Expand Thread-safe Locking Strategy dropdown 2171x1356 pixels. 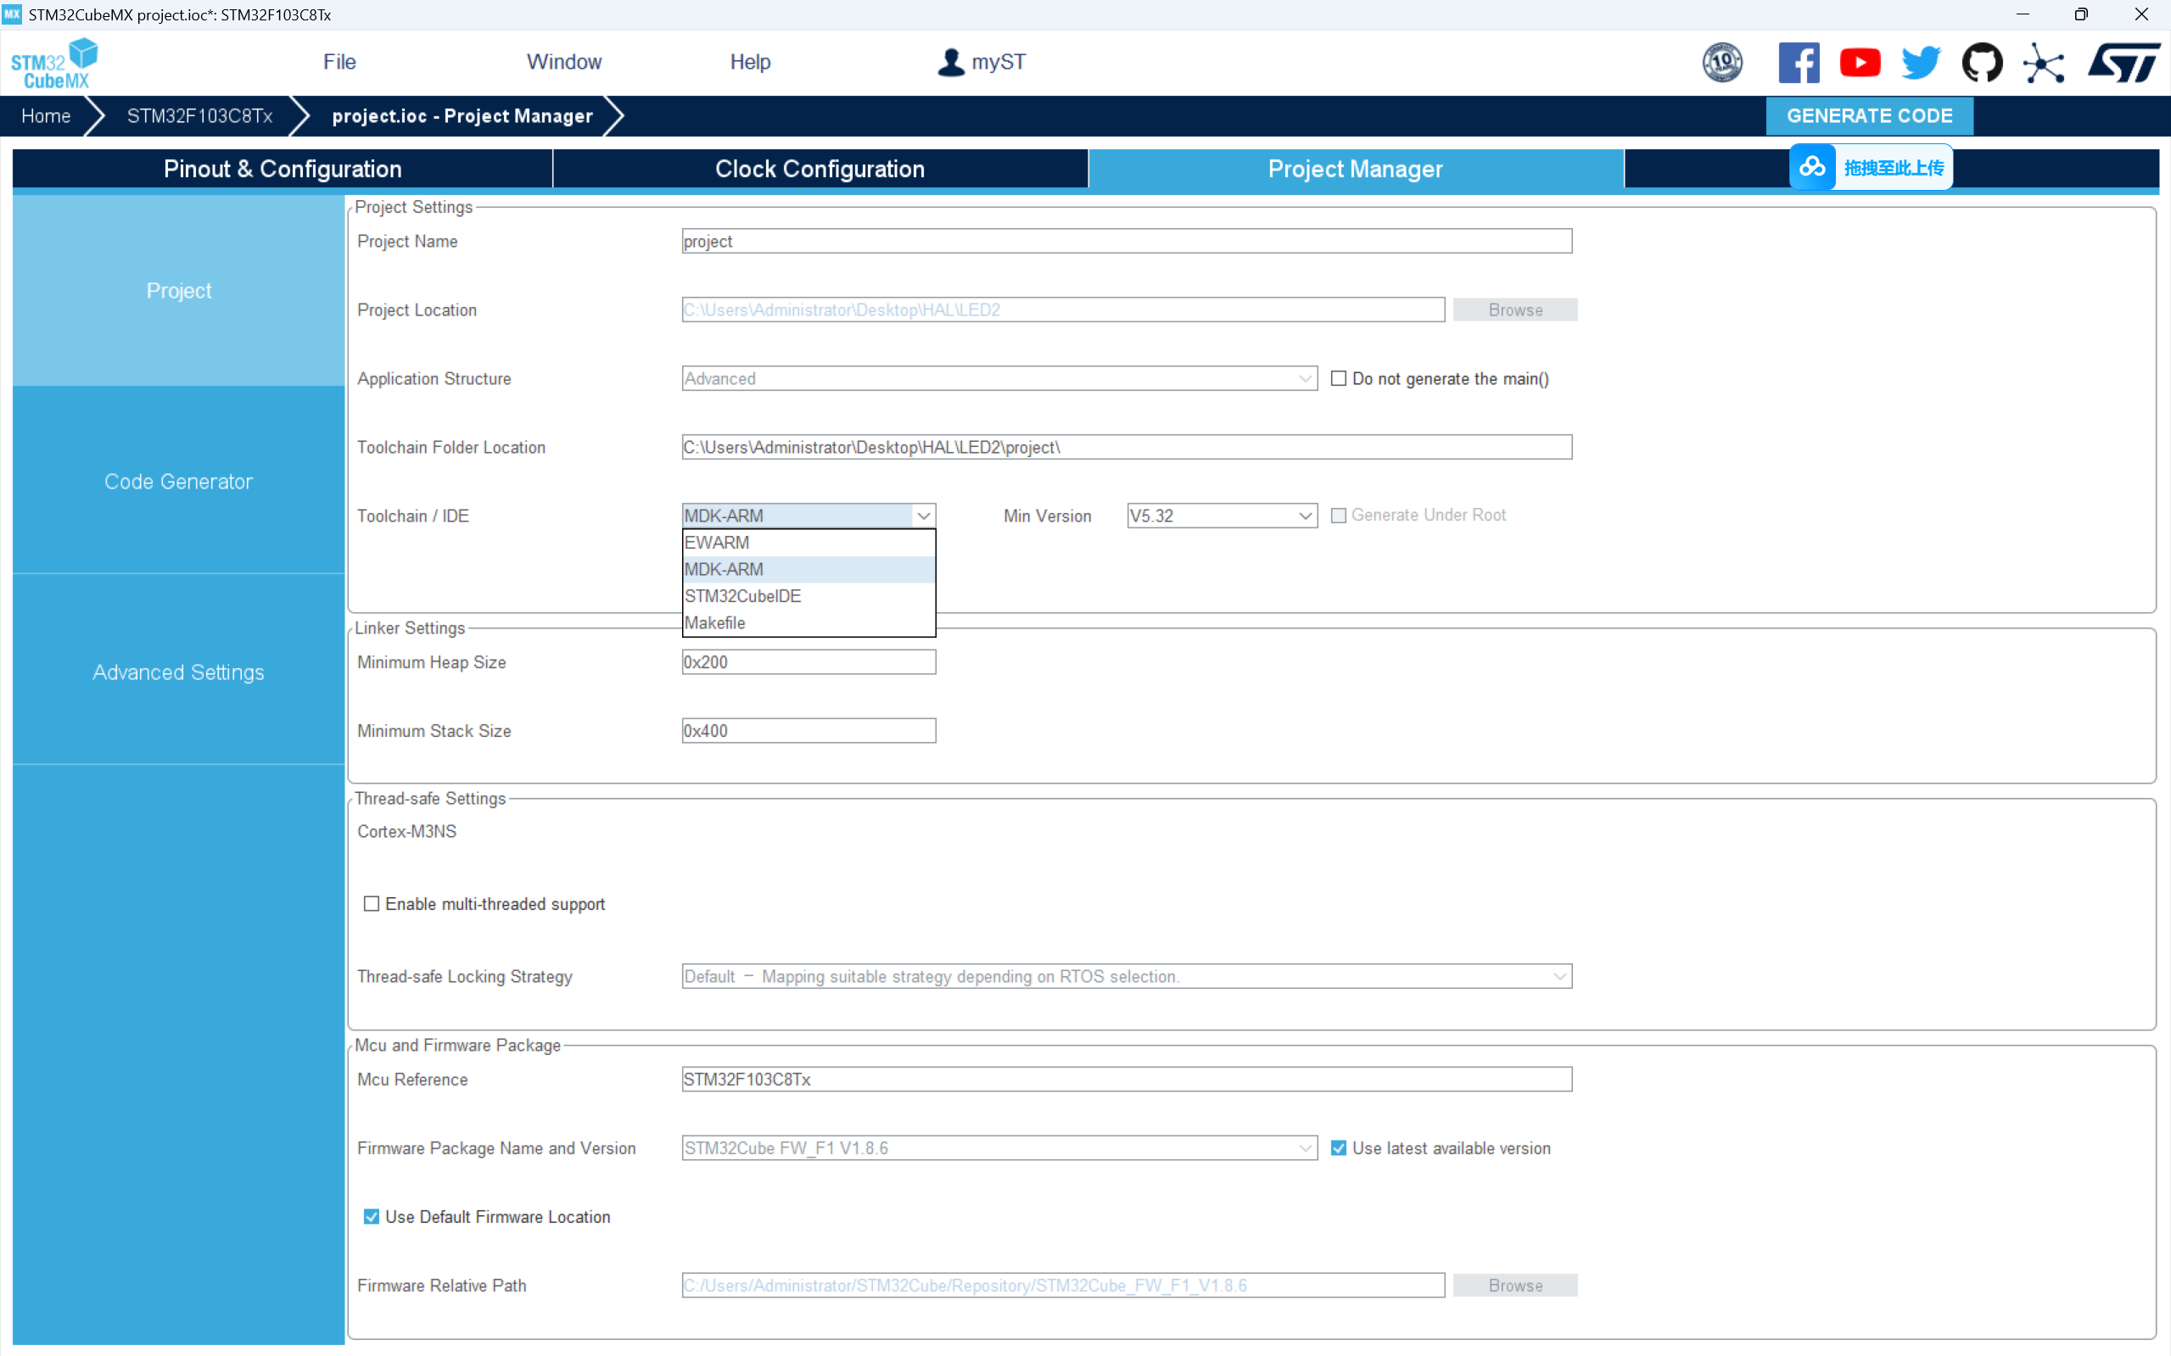(1127, 977)
